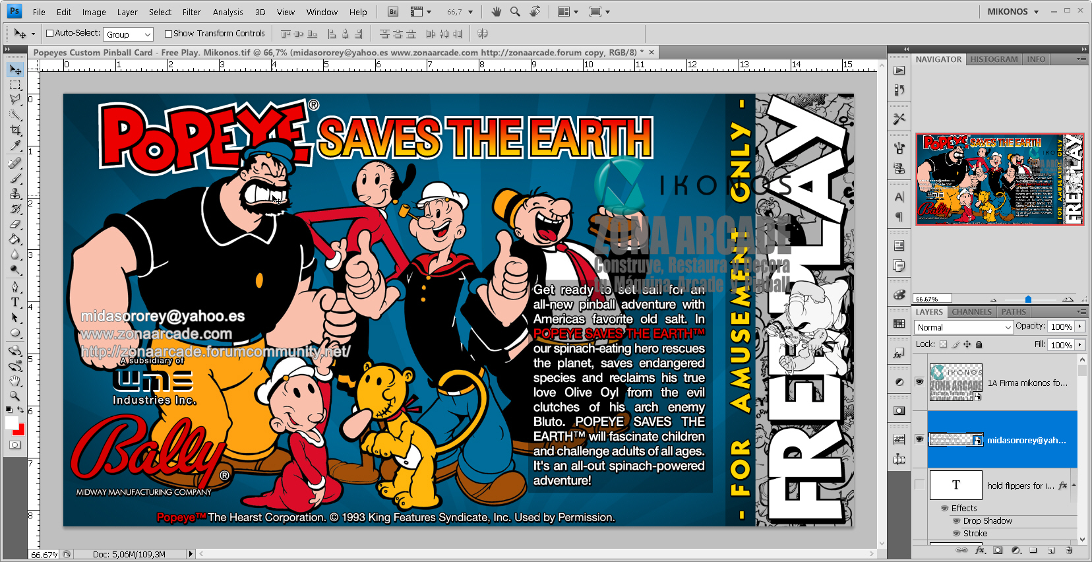Select the Clone Stamp tool
The height and width of the screenshot is (562, 1092).
click(15, 194)
